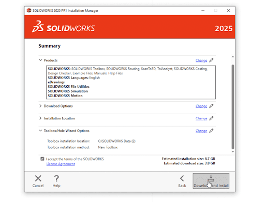Click the Download and Install button
265x202 pixels.
coord(211,181)
